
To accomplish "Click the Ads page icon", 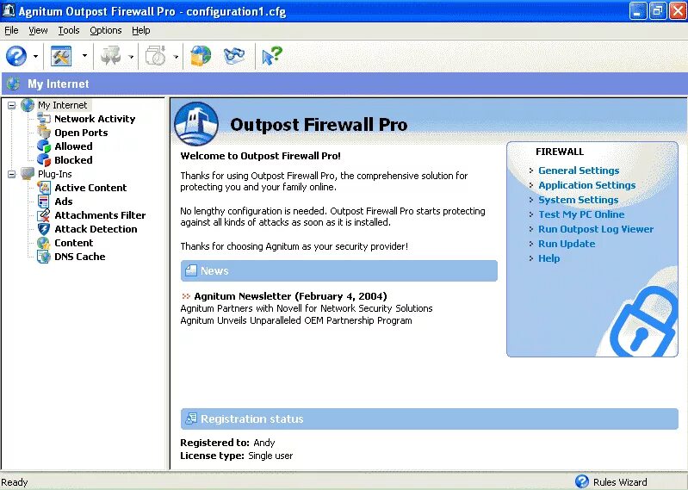I will [x=44, y=202].
